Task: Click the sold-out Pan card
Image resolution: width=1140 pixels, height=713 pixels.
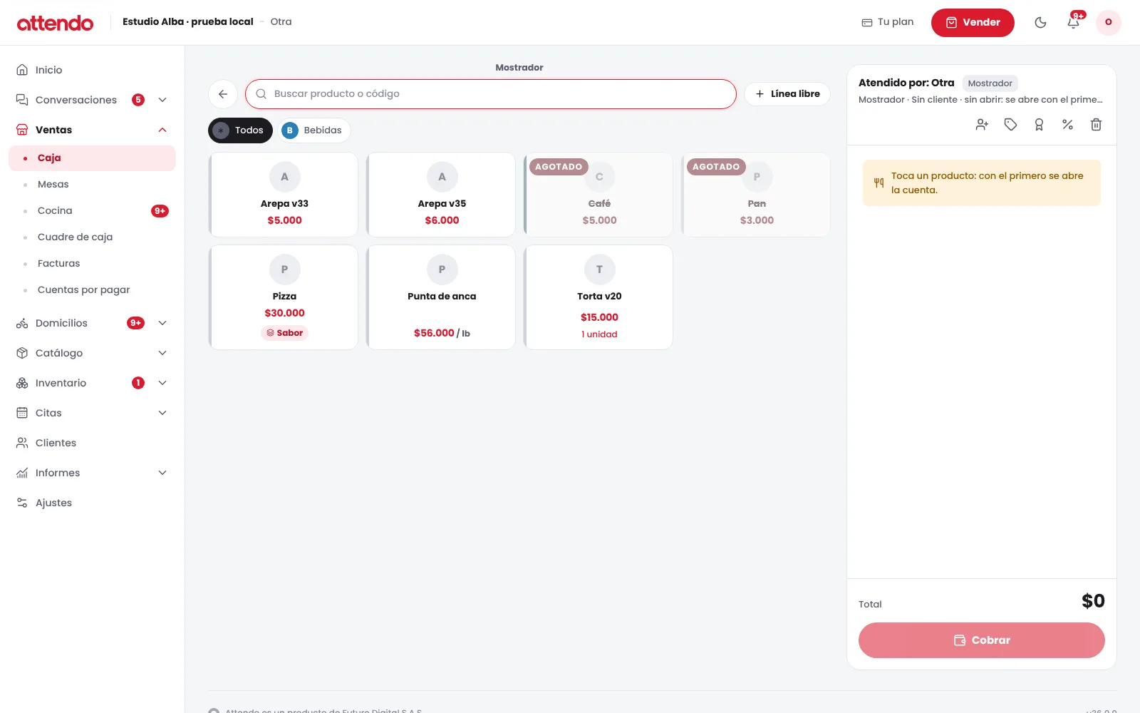Action: click(x=756, y=195)
